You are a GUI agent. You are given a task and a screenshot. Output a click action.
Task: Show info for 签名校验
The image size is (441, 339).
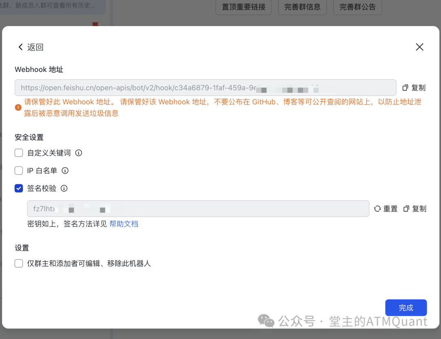[64, 189]
